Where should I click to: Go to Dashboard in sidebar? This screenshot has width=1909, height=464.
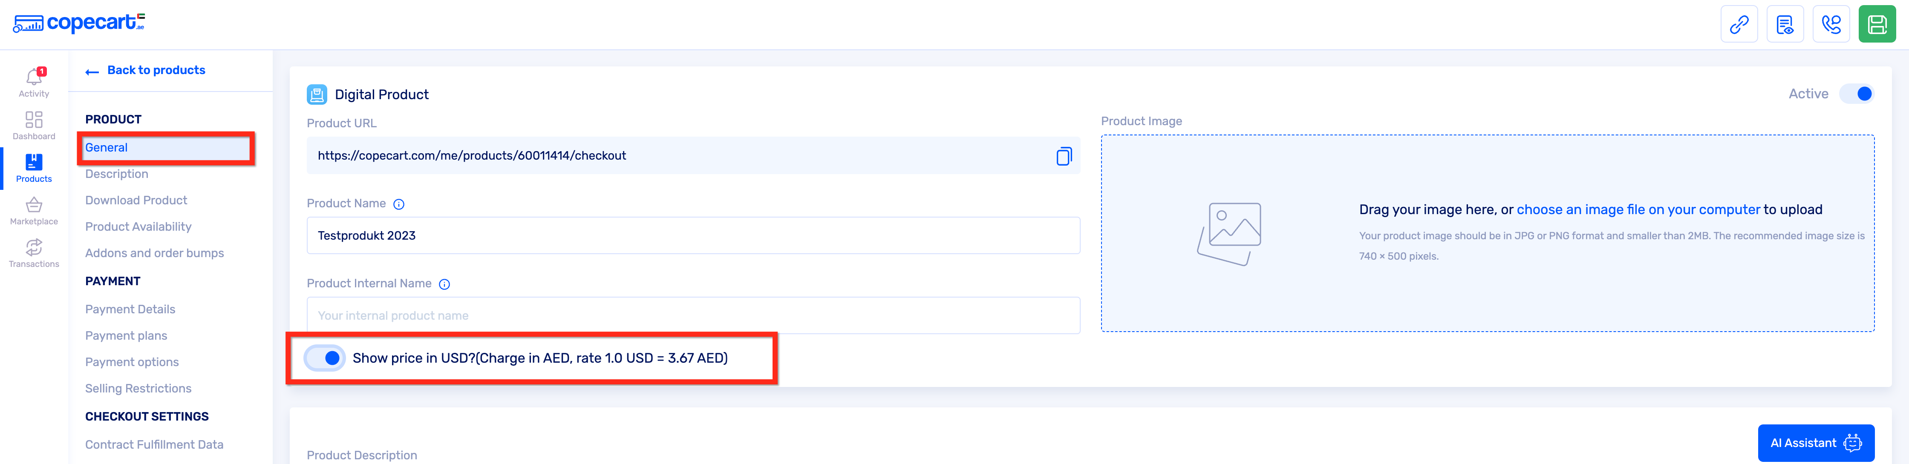(34, 124)
